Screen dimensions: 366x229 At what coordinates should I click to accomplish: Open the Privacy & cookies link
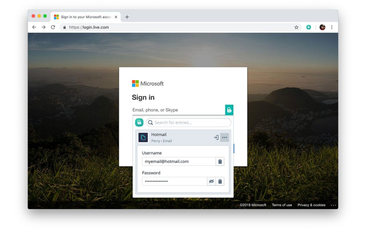(311, 205)
